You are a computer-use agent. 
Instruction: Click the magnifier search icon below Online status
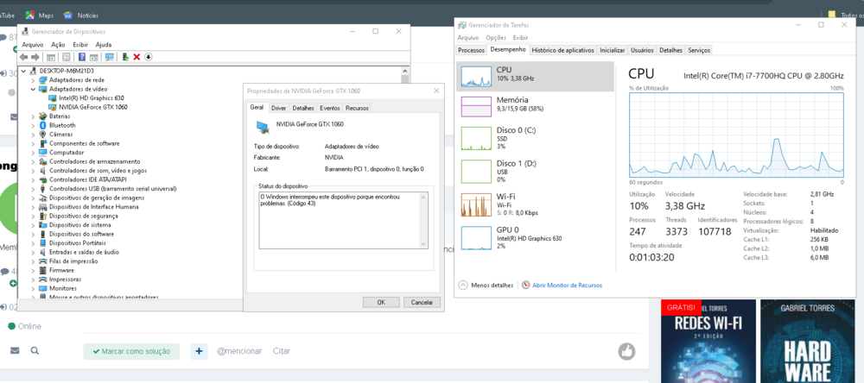click(35, 351)
